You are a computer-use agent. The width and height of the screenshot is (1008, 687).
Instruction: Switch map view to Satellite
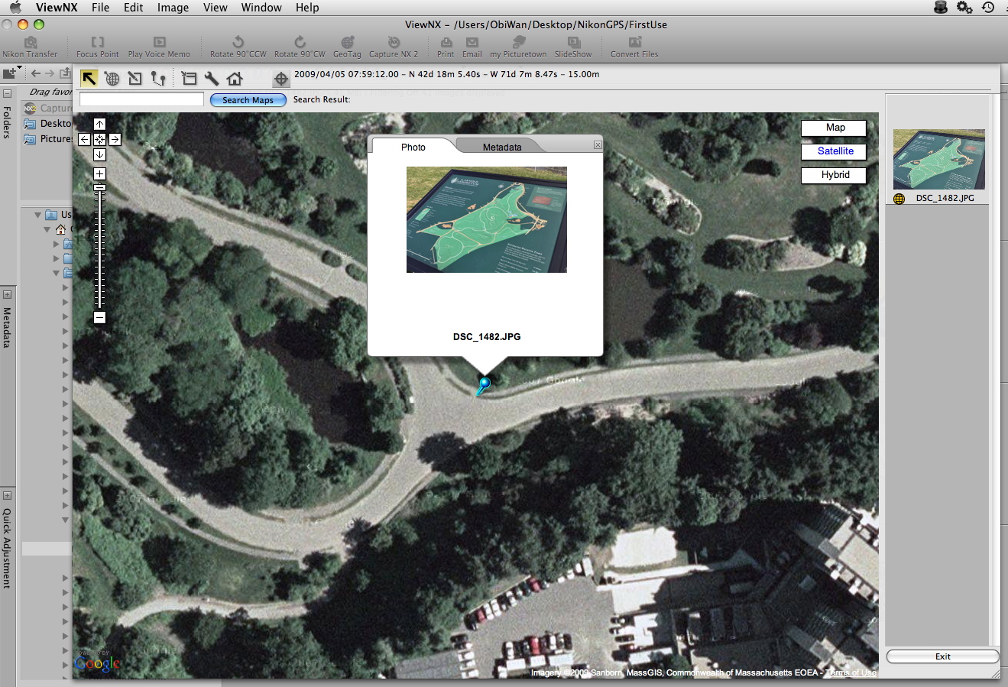click(x=835, y=151)
